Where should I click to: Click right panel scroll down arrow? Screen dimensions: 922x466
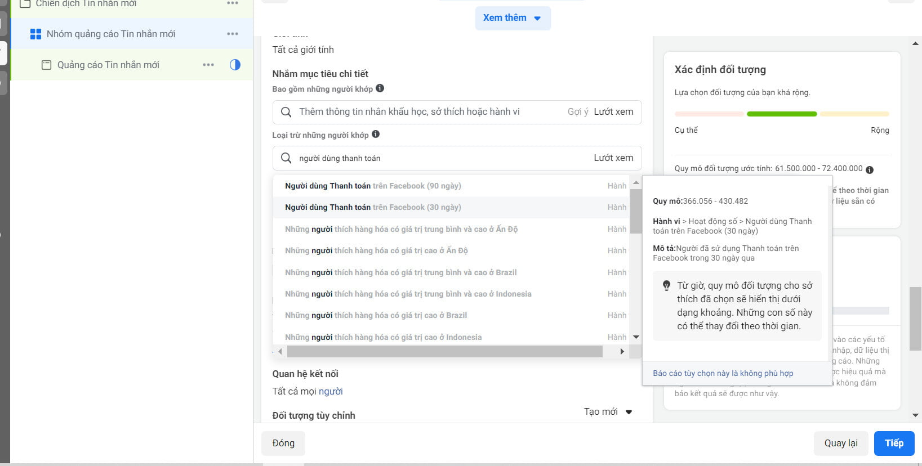[x=915, y=415]
